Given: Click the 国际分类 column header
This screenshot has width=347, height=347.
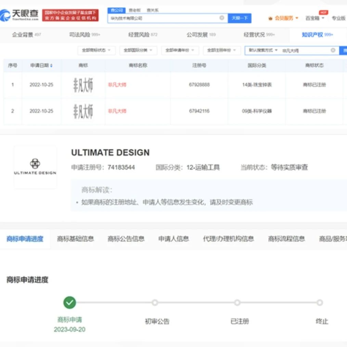Looking at the screenshot, I should pyautogui.click(x=257, y=65).
